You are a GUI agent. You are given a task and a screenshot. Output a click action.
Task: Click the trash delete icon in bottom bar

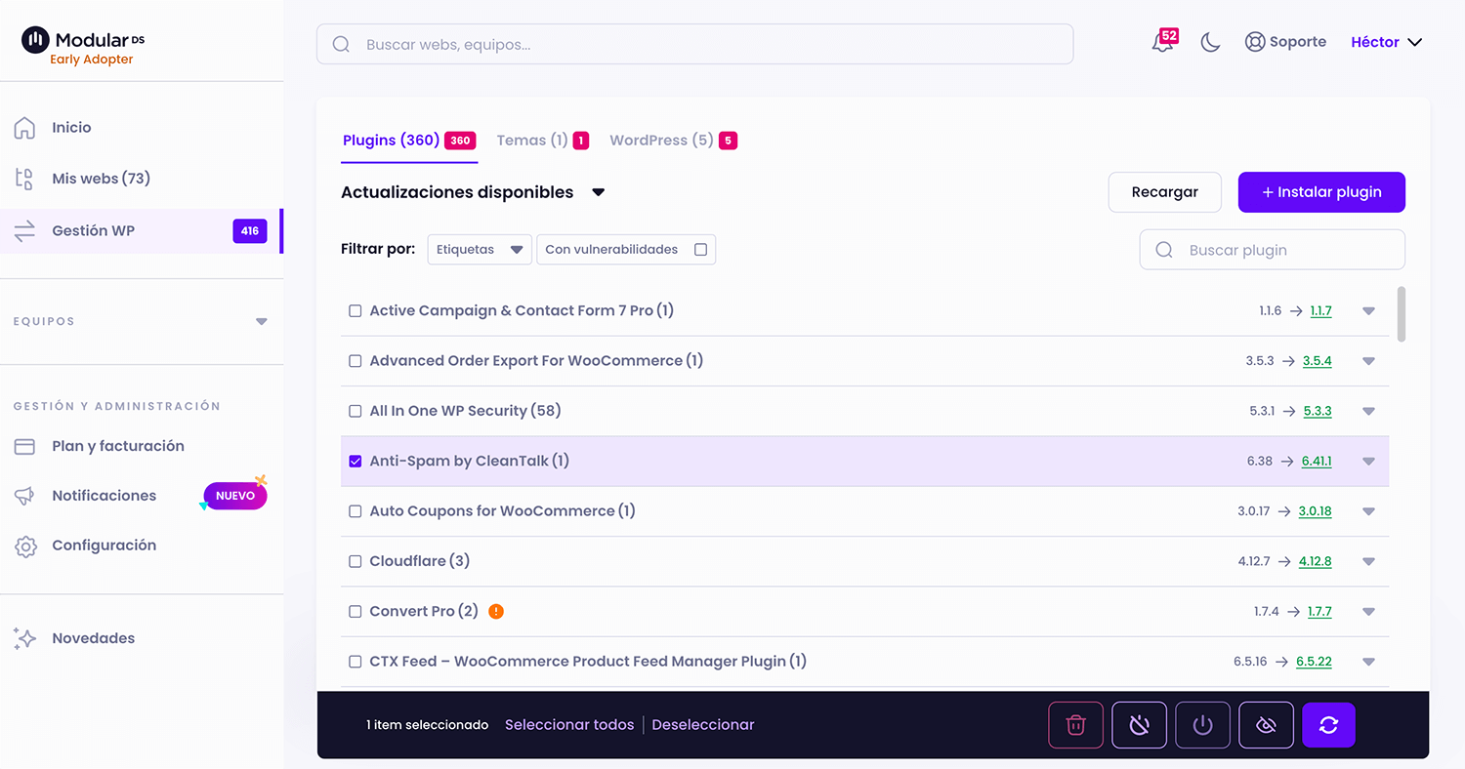point(1075,725)
